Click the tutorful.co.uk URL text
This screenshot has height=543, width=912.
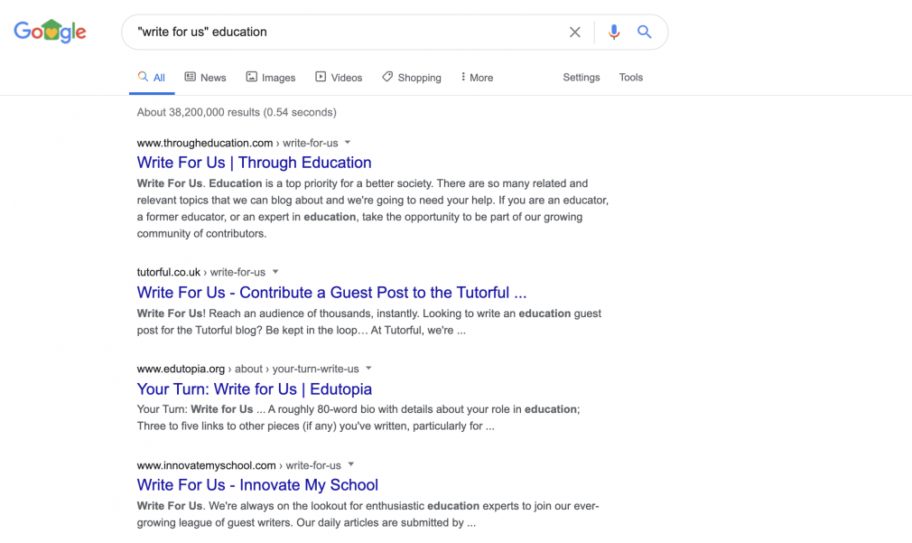(168, 272)
